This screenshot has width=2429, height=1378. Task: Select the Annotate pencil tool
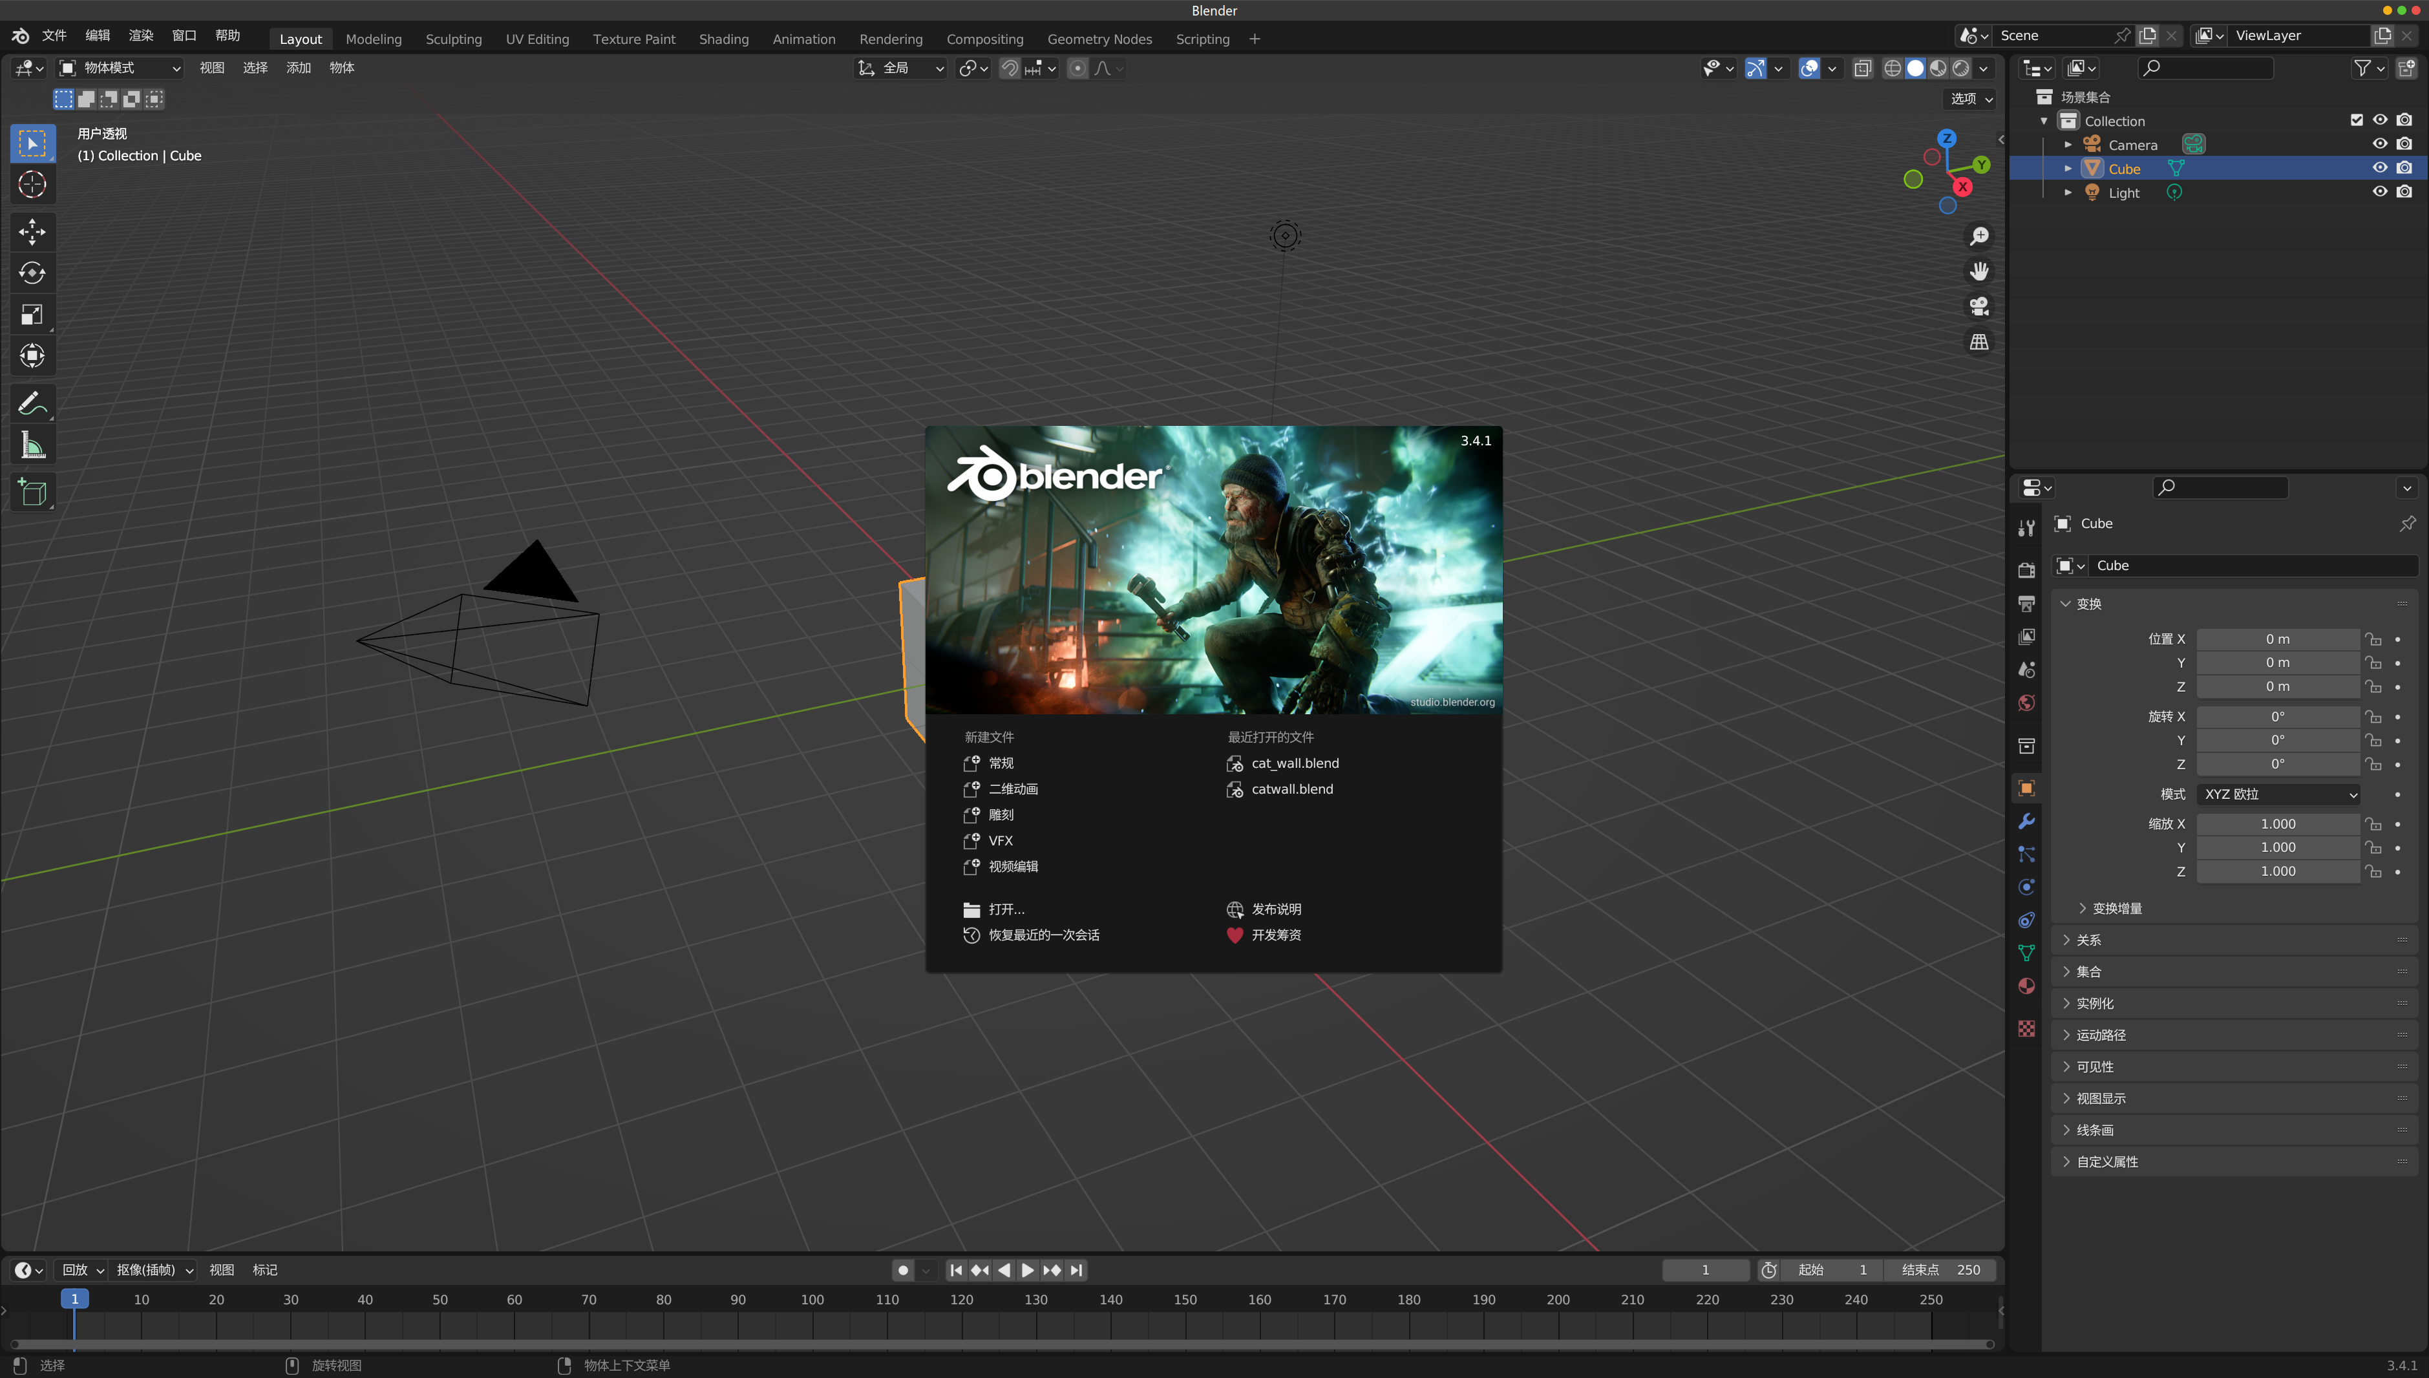pyautogui.click(x=32, y=404)
